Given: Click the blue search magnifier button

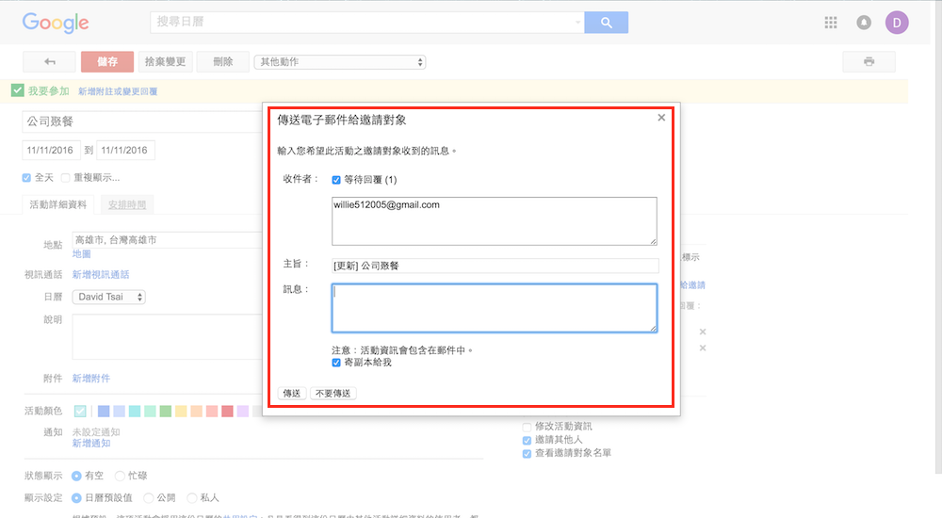Looking at the screenshot, I should [606, 23].
